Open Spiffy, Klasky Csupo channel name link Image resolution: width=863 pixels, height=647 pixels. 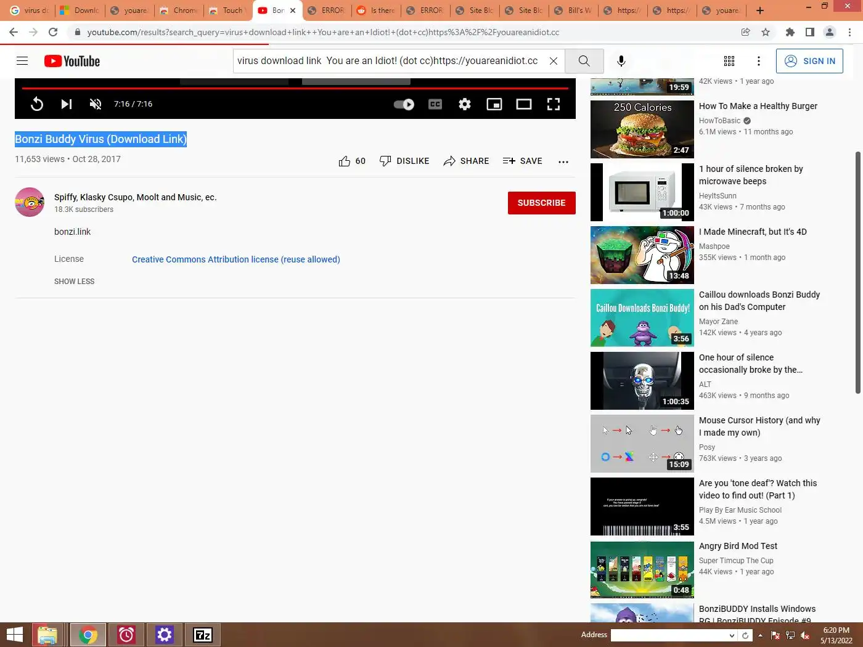point(135,197)
